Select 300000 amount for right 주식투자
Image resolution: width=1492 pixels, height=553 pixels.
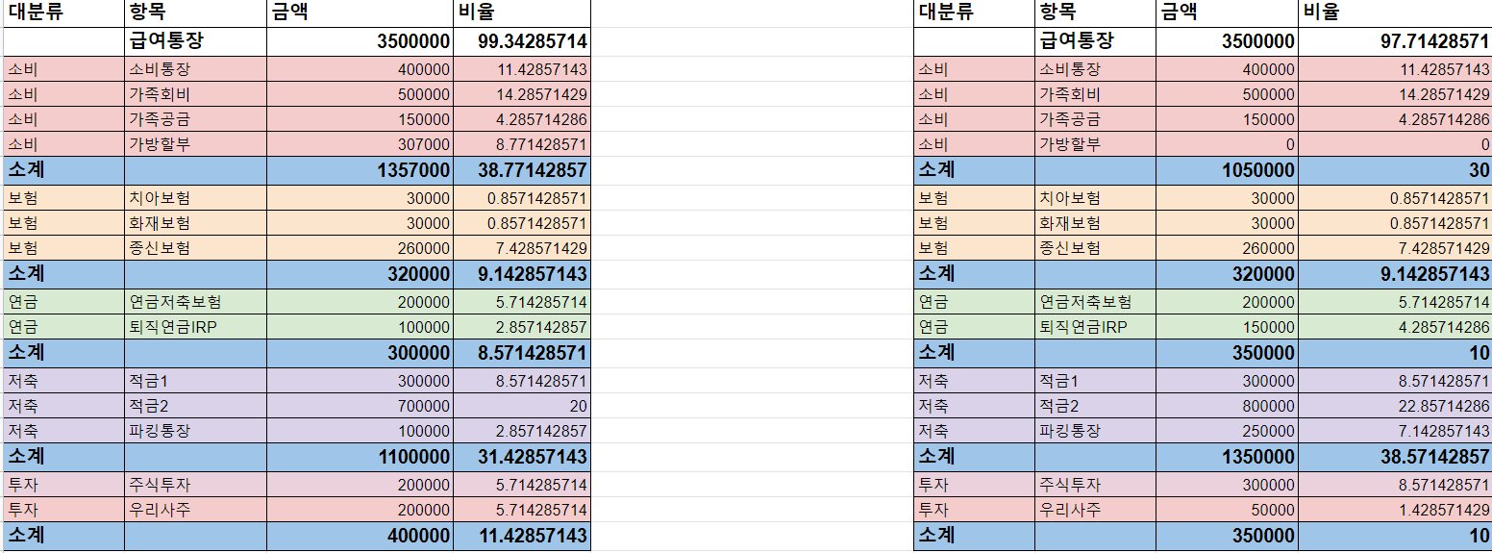point(1226,485)
